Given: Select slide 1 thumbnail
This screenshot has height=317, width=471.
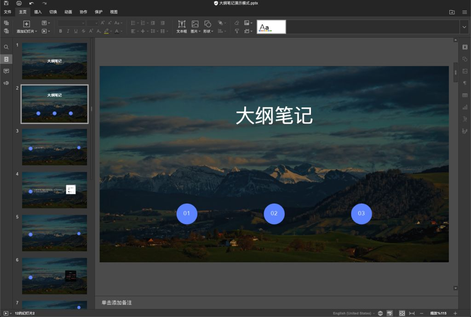Looking at the screenshot, I should click(54, 61).
